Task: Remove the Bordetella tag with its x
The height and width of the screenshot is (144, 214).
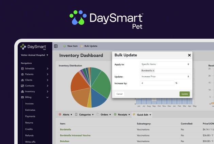Action: point(154,71)
